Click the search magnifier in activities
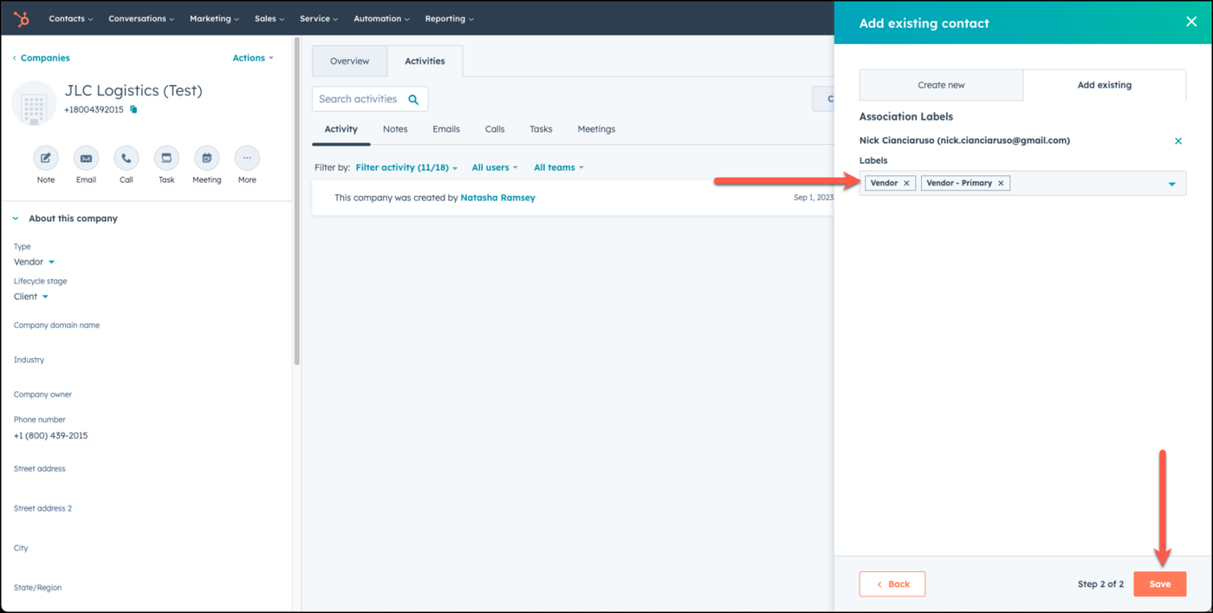Viewport: 1213px width, 613px height. (x=413, y=100)
